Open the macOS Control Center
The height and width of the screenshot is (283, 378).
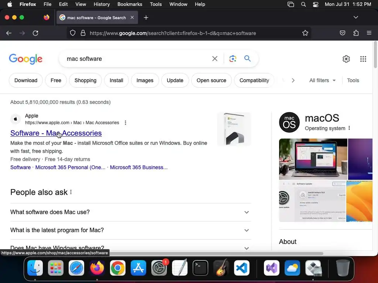click(315, 4)
